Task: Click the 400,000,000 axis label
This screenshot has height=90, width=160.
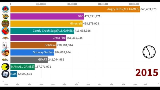Action: [x=72, y=4]
